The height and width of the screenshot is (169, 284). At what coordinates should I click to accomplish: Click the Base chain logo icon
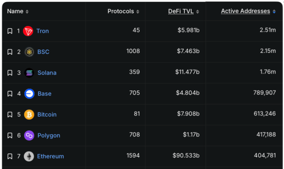(29, 94)
